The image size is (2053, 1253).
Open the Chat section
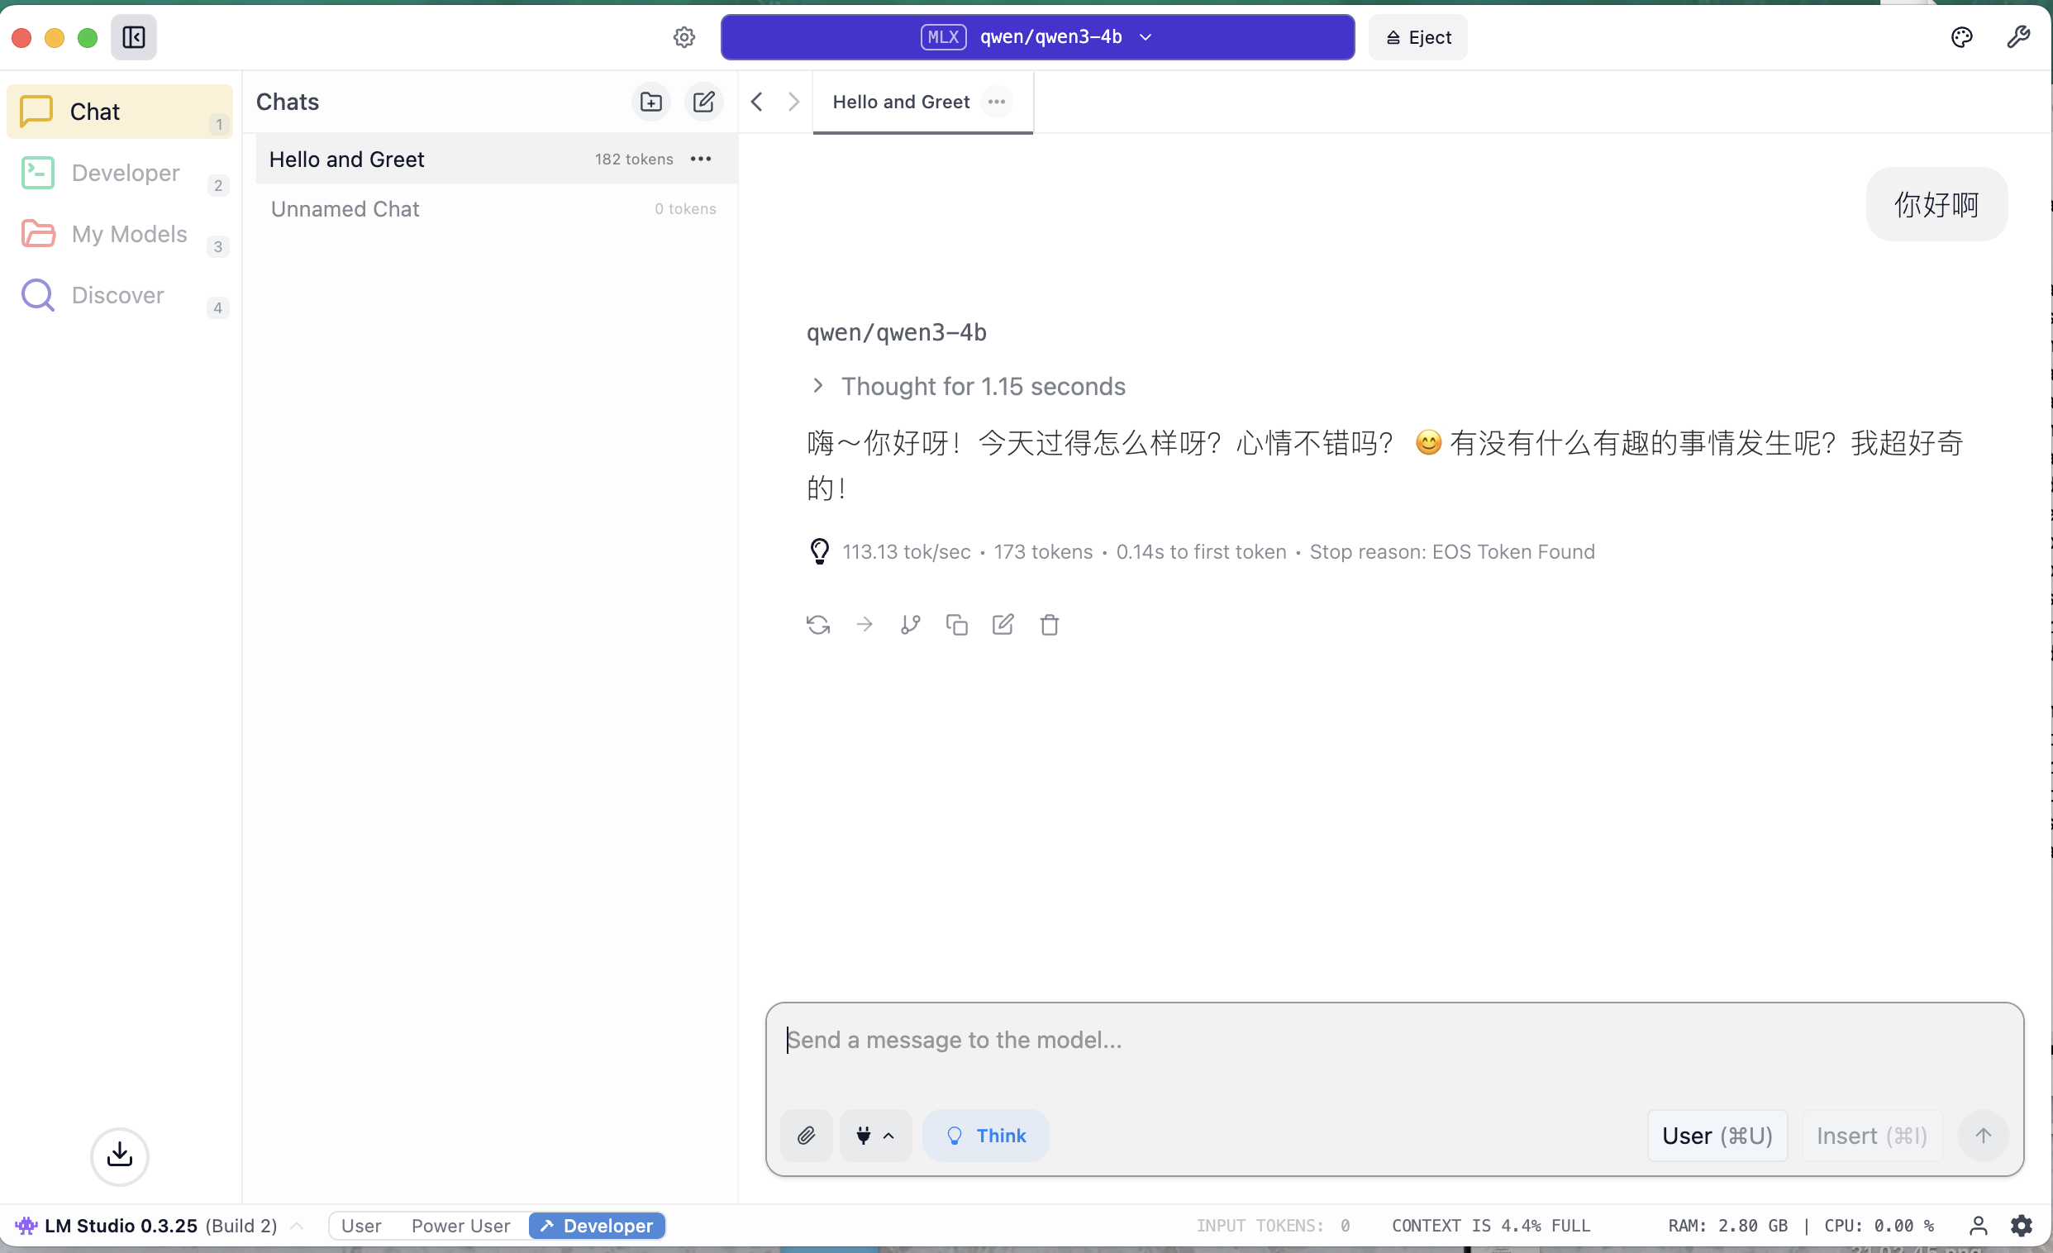click(119, 112)
